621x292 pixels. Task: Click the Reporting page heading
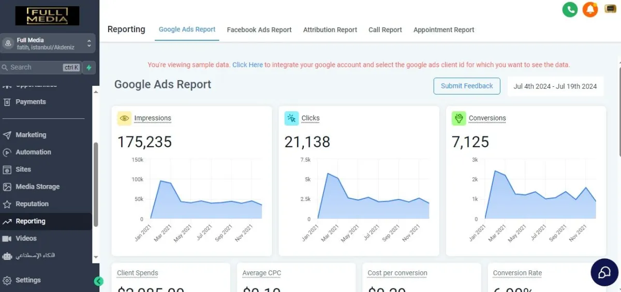(x=126, y=29)
